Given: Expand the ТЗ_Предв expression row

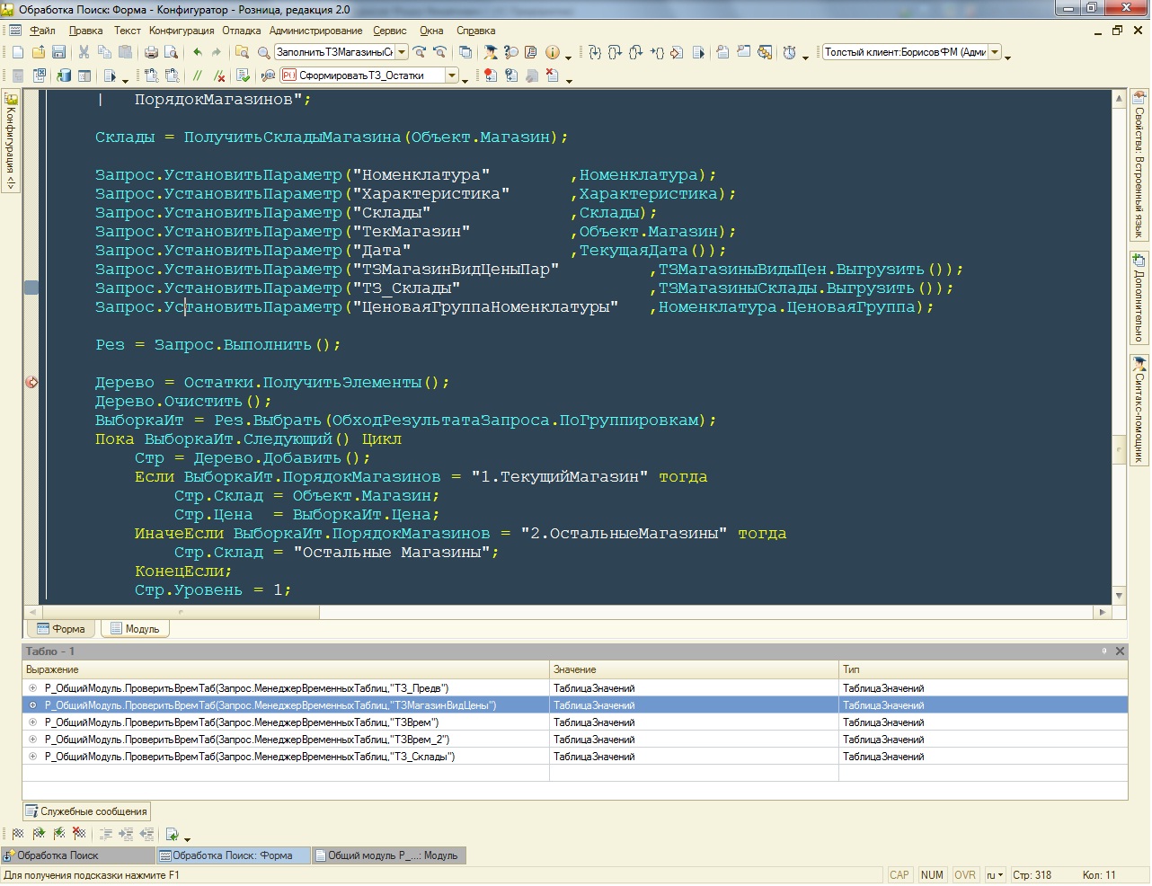Looking at the screenshot, I should (x=32, y=688).
